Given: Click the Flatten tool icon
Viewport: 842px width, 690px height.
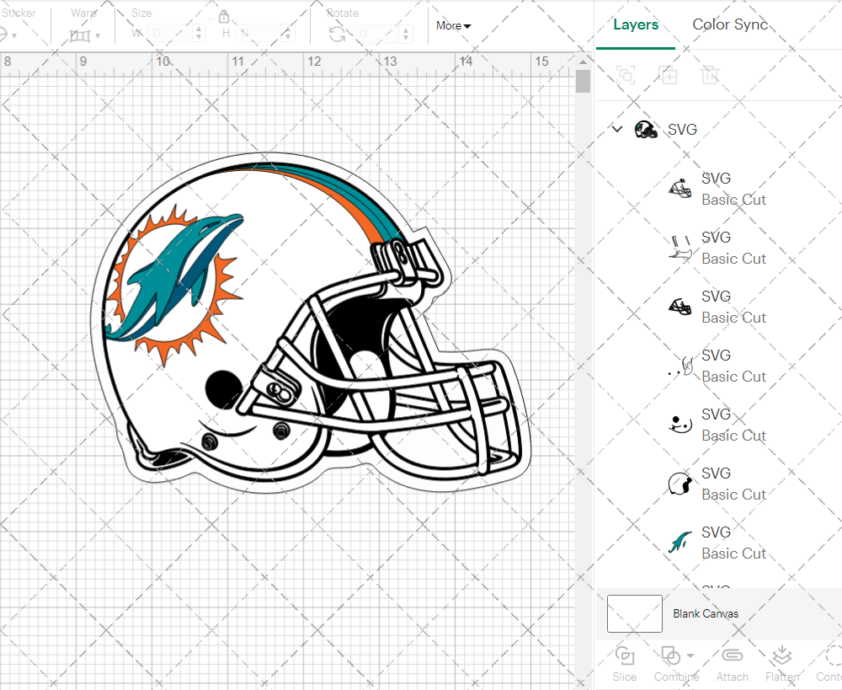Looking at the screenshot, I should [782, 656].
